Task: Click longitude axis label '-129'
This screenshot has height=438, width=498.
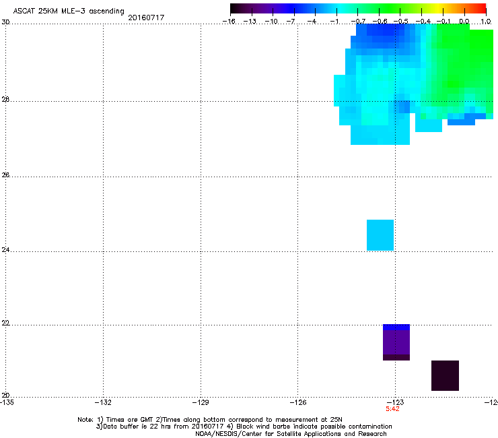Action: click(201, 402)
